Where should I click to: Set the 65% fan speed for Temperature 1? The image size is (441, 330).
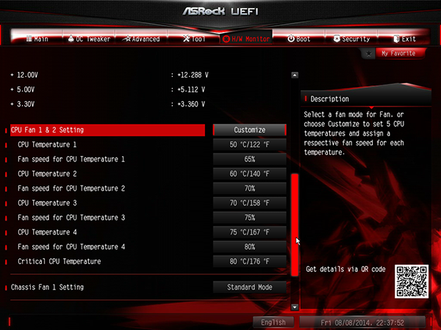[x=249, y=159]
